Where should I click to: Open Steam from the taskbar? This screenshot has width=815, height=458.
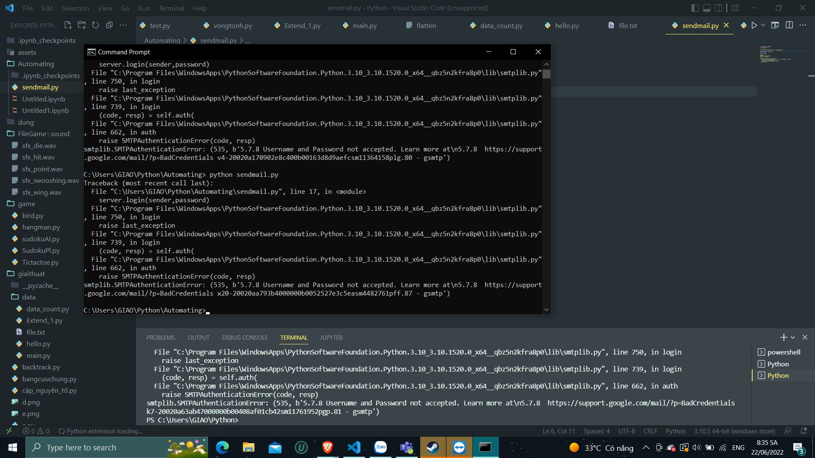pyautogui.click(x=433, y=447)
